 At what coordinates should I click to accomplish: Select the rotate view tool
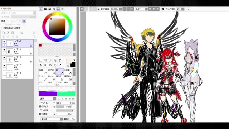point(50,65)
